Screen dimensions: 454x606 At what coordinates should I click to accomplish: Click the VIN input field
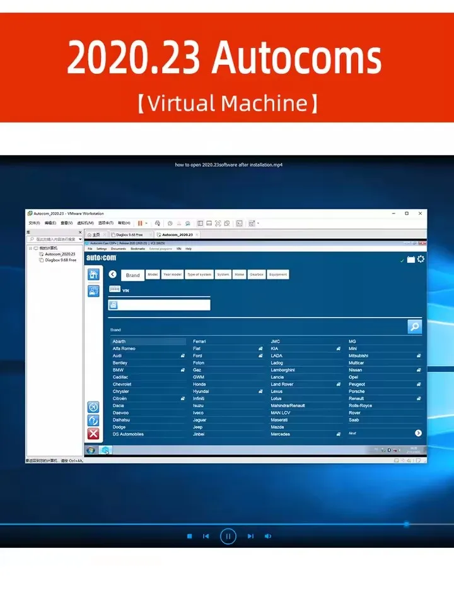tap(164, 305)
